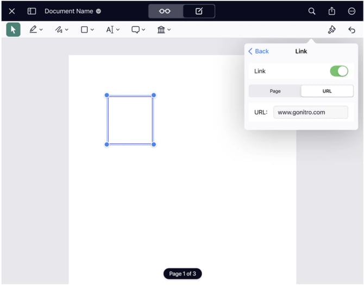Viewport: 364px width, 285px height.
Task: Select the URL tab in Link panel
Action: point(327,91)
